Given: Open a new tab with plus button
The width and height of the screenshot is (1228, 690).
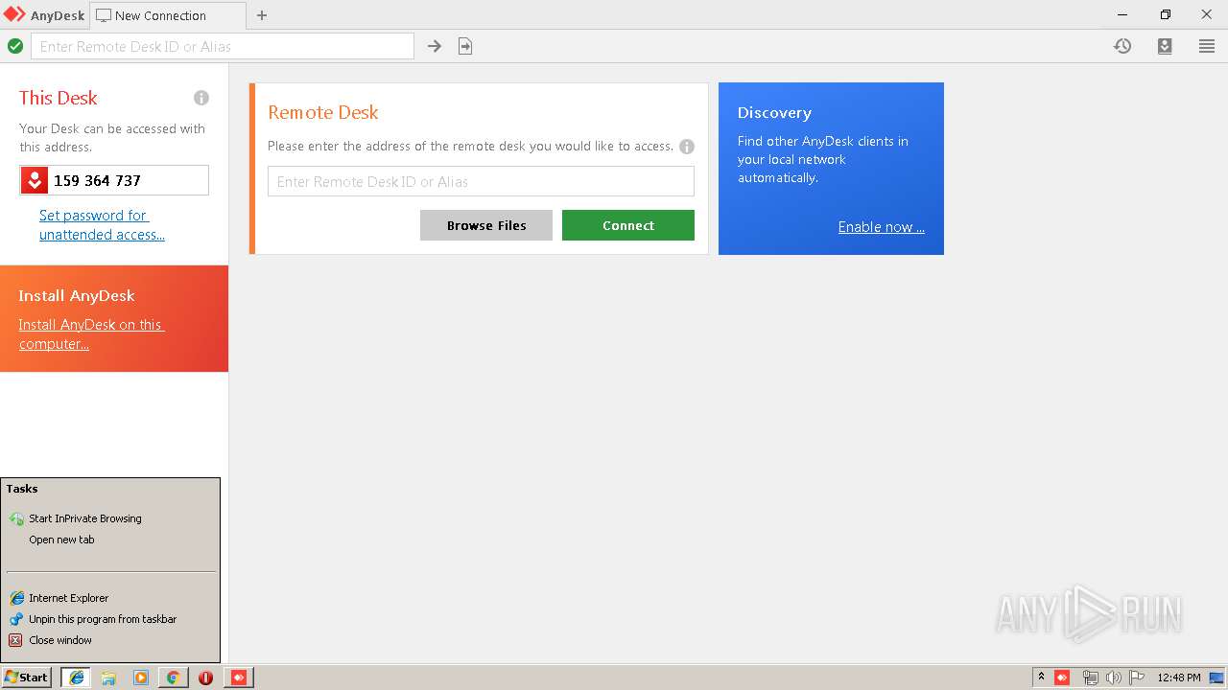Looking at the screenshot, I should 262,15.
